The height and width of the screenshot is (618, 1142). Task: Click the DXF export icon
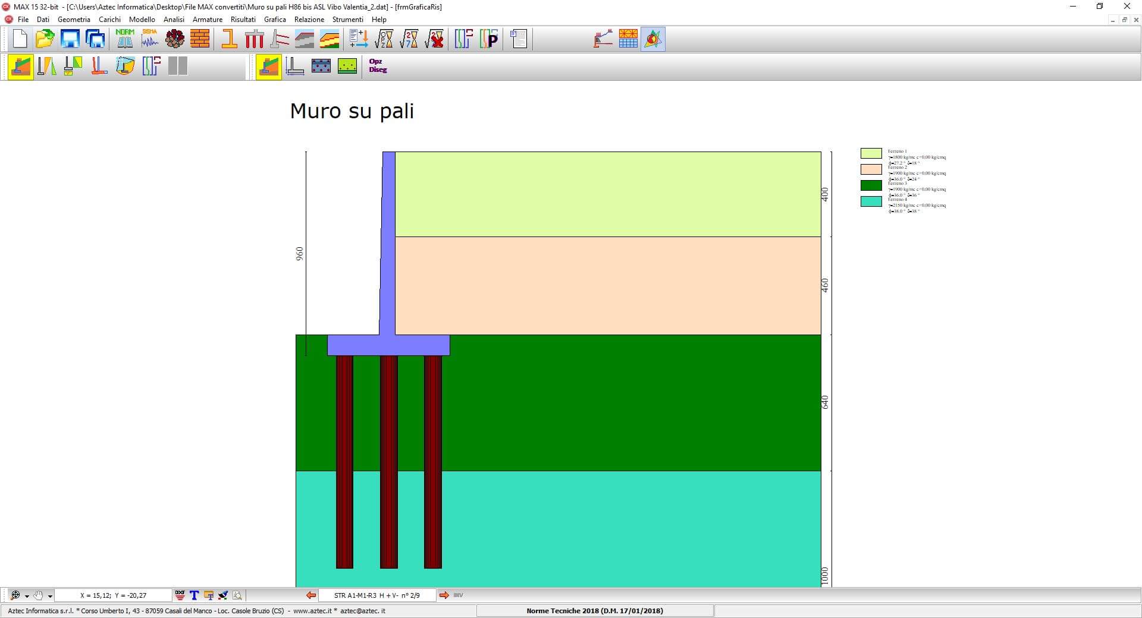(180, 595)
